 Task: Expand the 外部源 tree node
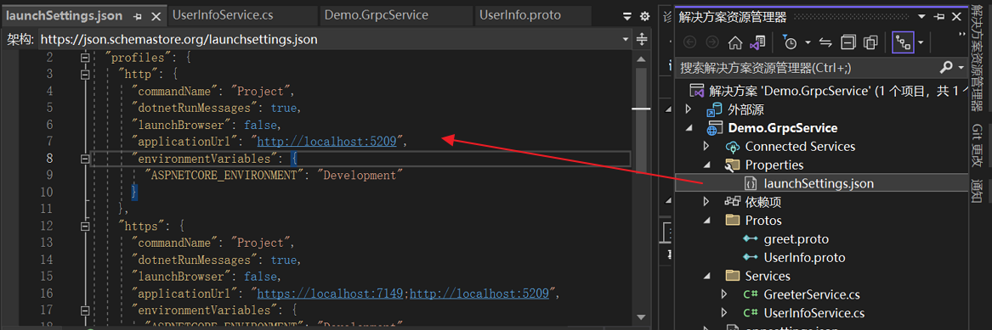click(x=689, y=109)
